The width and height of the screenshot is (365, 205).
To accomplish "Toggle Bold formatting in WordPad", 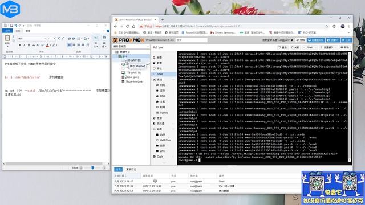I will (x=20, y=45).
